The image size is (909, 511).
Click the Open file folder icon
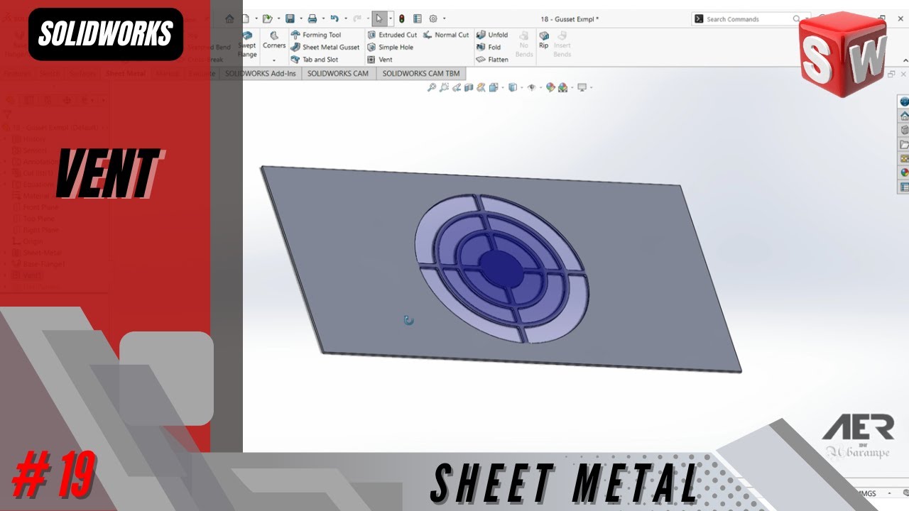268,19
